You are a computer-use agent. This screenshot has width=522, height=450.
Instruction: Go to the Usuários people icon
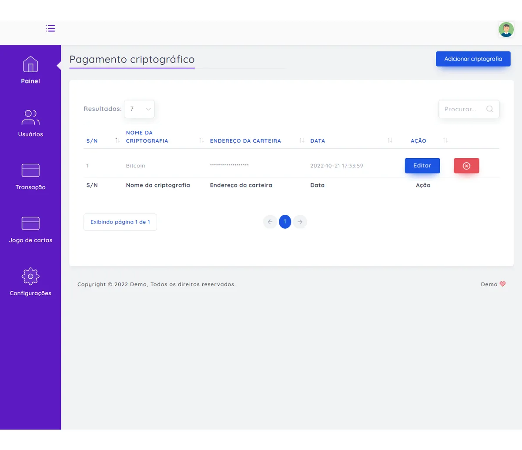click(x=30, y=117)
